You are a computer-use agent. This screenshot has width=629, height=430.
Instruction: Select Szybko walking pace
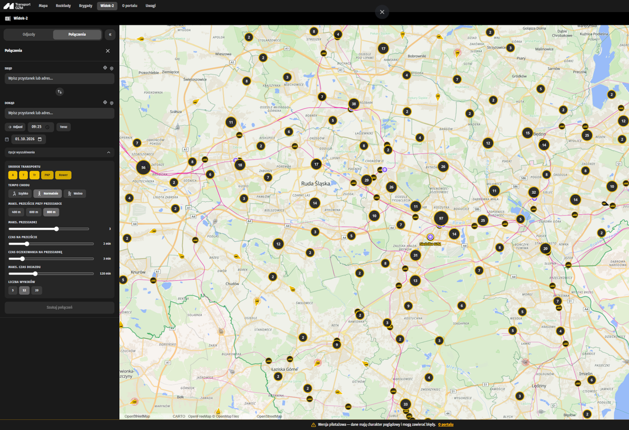[x=20, y=194]
